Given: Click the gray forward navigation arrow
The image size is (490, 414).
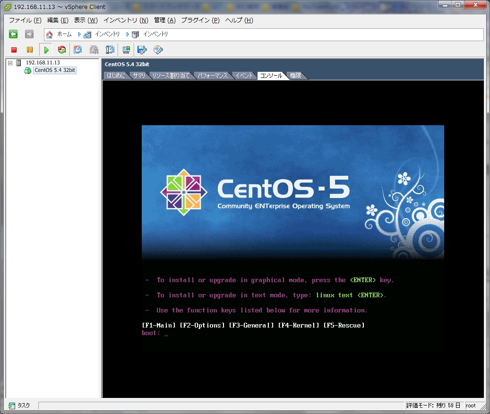Looking at the screenshot, I should click(29, 34).
